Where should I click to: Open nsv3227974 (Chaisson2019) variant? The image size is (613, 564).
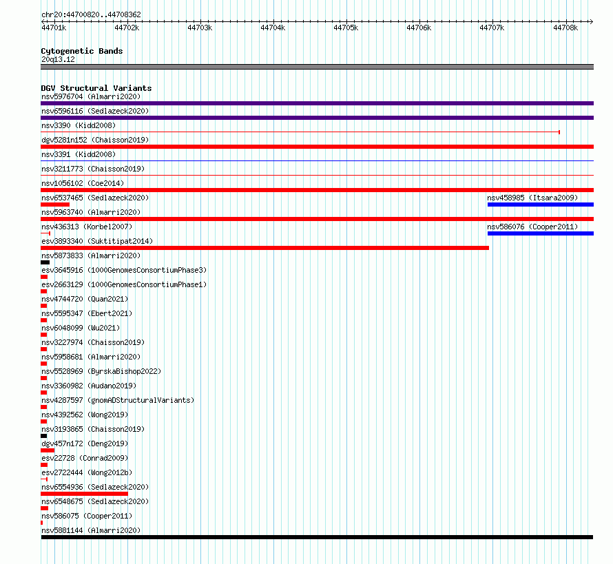coord(93,342)
